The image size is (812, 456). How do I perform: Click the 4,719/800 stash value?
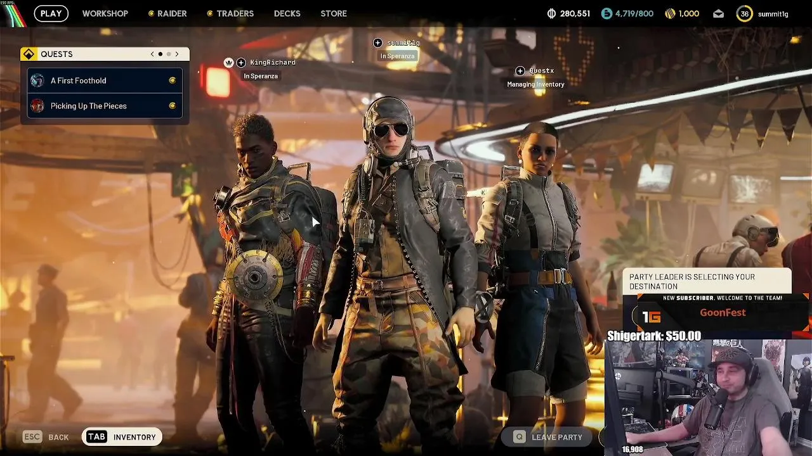(634, 13)
